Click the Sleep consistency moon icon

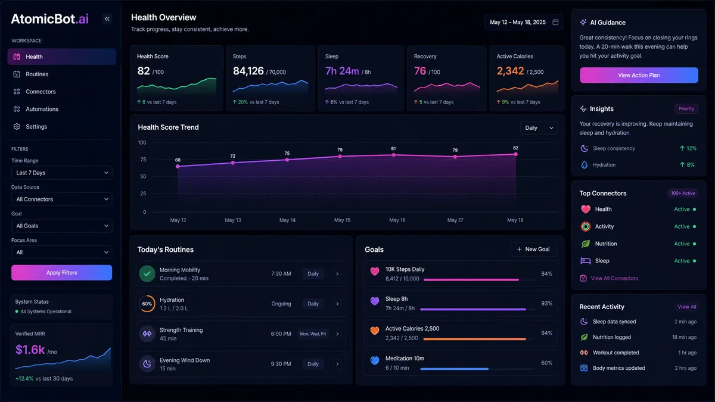584,148
